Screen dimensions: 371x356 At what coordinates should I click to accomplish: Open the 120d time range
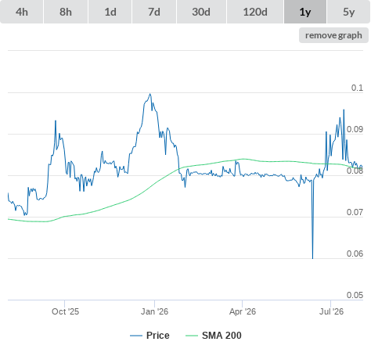[x=255, y=12]
